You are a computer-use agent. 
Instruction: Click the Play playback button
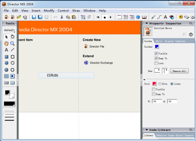[111, 17]
